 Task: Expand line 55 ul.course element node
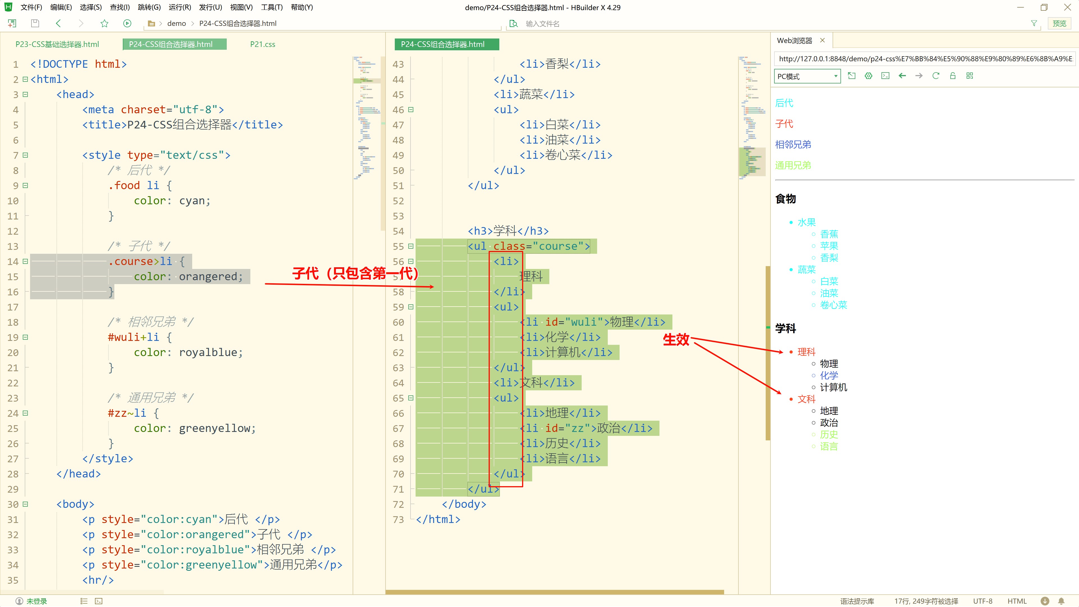[x=411, y=246]
